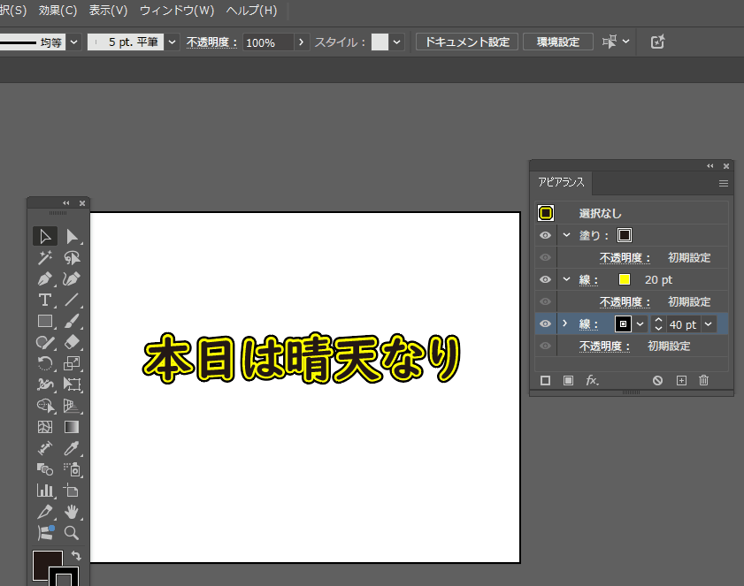Delete selected item with trash icon
The width and height of the screenshot is (744, 586).
pos(704,380)
